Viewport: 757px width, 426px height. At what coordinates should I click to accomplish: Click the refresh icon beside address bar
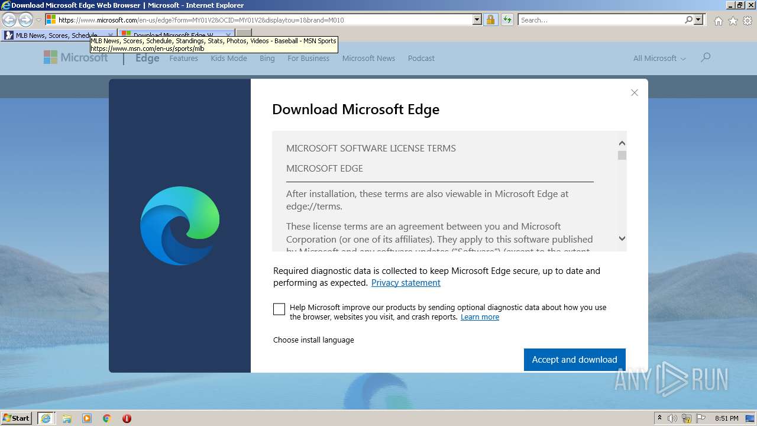pyautogui.click(x=507, y=20)
